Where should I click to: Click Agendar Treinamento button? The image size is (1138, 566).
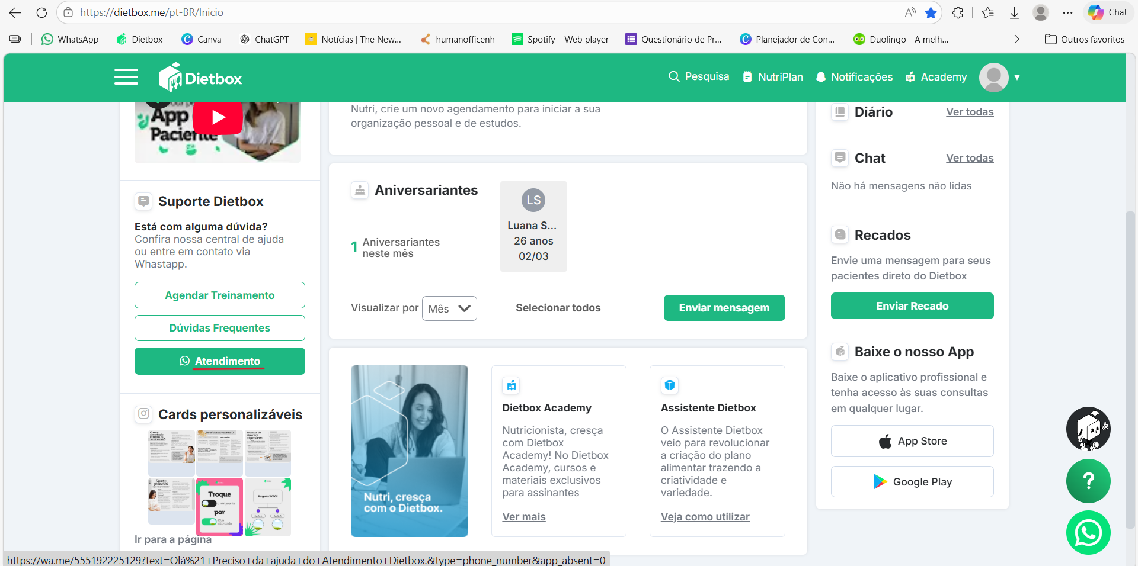[220, 295]
